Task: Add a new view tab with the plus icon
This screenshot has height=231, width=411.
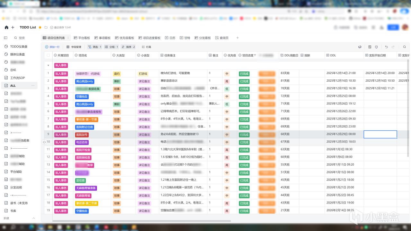Action: [x=238, y=38]
